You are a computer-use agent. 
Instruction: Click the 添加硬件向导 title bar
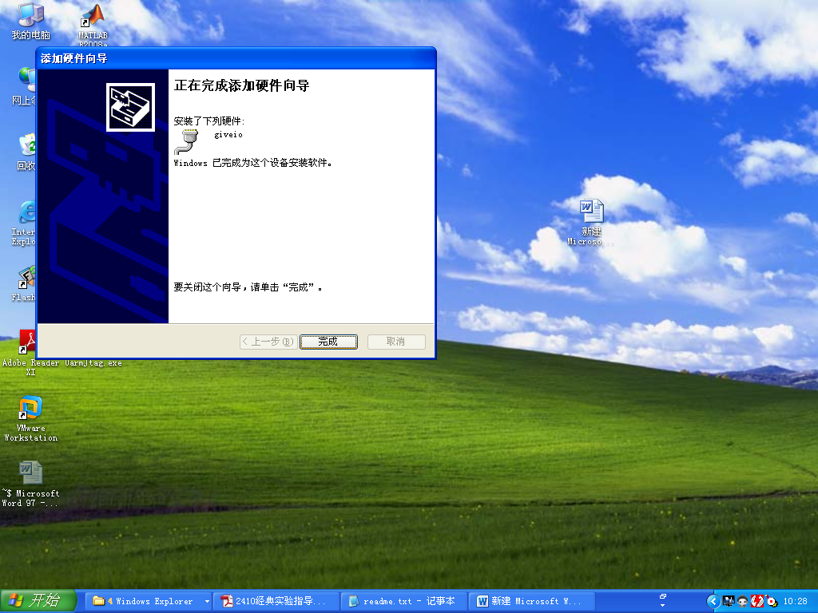[x=236, y=58]
